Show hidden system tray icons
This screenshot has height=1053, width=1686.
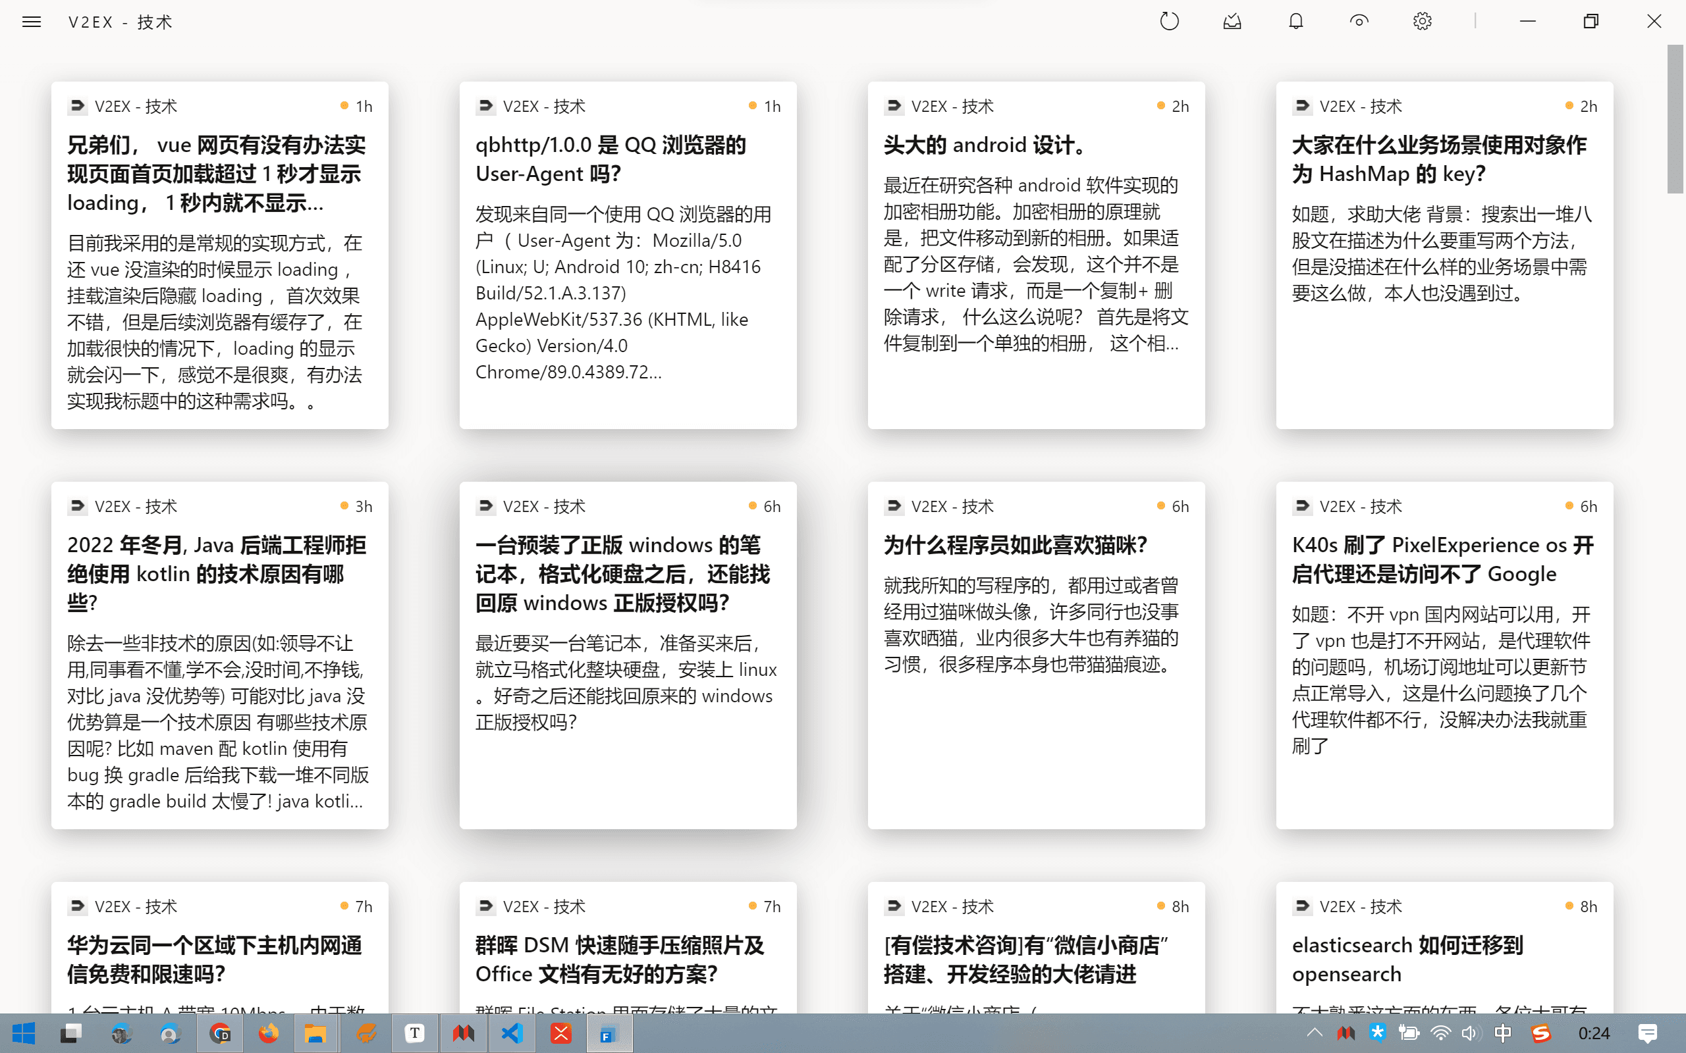point(1314,1033)
